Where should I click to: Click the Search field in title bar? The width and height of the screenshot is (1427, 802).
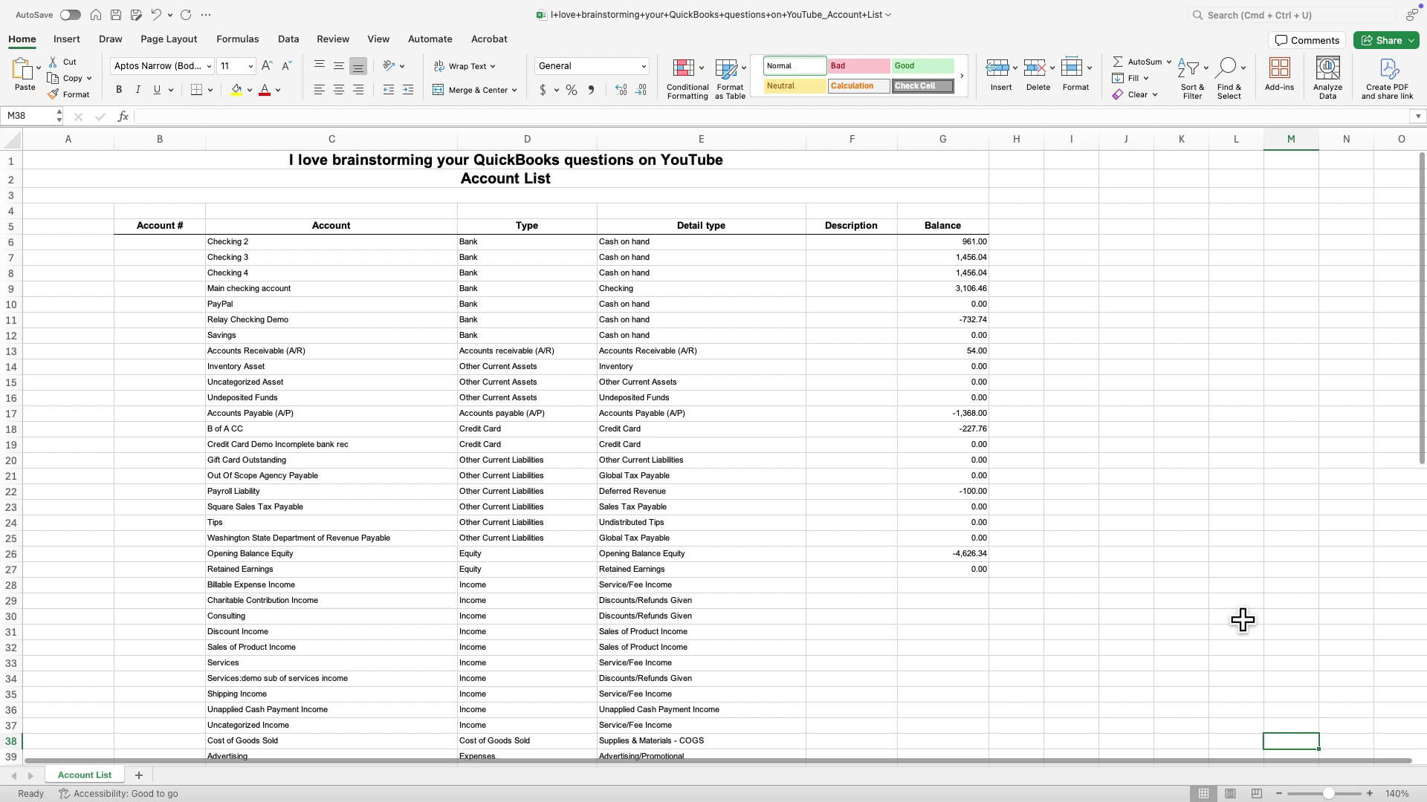1292,15
